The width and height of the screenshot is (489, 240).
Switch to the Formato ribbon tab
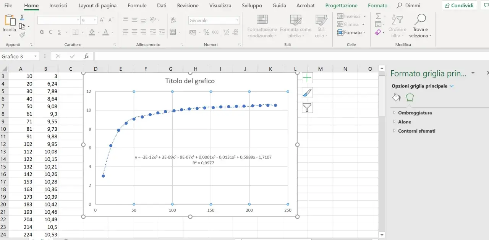point(377,6)
